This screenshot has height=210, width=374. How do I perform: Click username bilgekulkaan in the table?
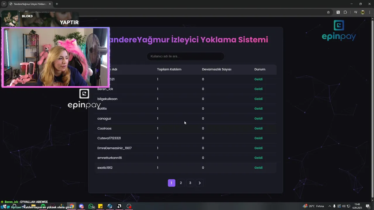pyautogui.click(x=107, y=99)
